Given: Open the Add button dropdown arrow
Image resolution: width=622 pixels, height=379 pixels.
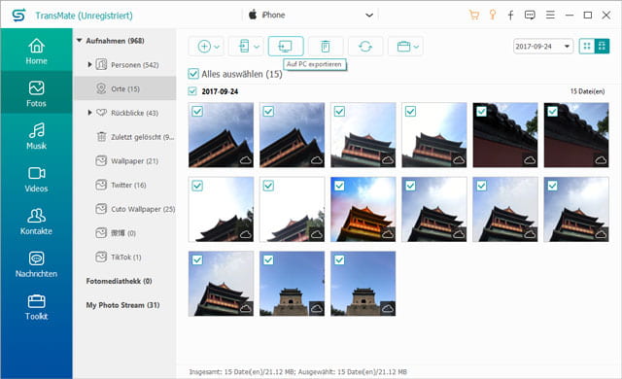Looking at the screenshot, I should 217,47.
